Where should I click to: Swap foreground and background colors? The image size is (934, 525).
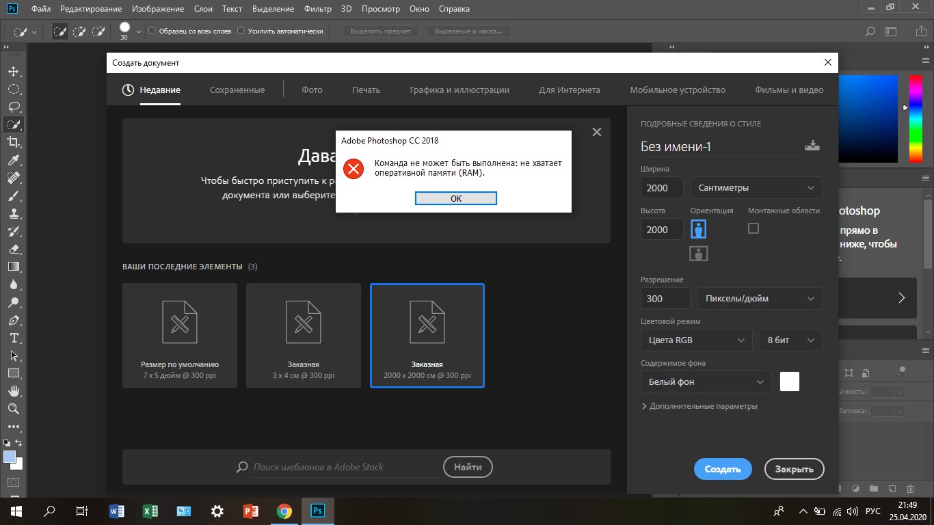tap(19, 443)
